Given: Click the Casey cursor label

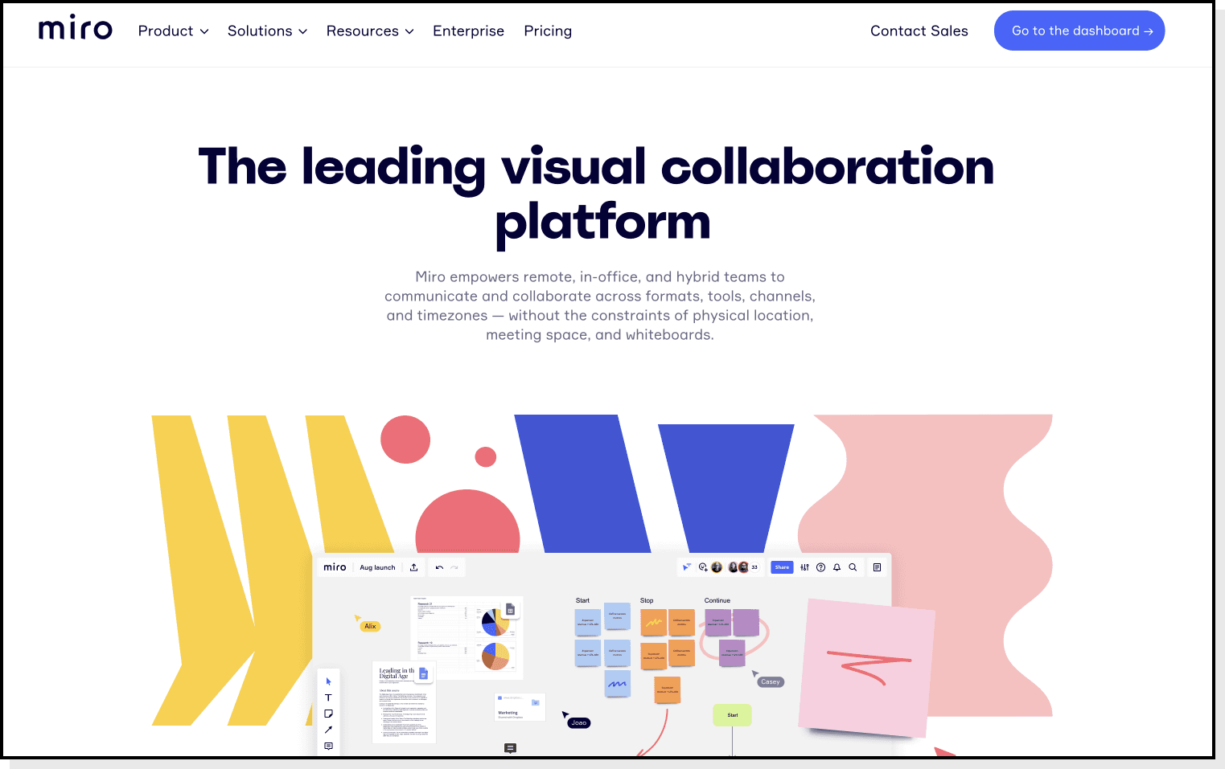Looking at the screenshot, I should [x=770, y=681].
